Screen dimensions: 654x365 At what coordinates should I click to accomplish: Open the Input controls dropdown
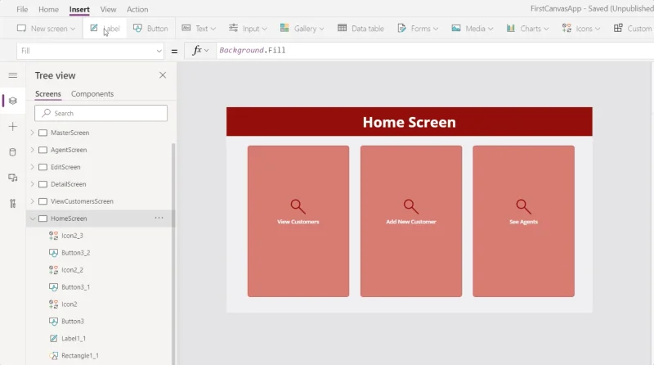248,29
